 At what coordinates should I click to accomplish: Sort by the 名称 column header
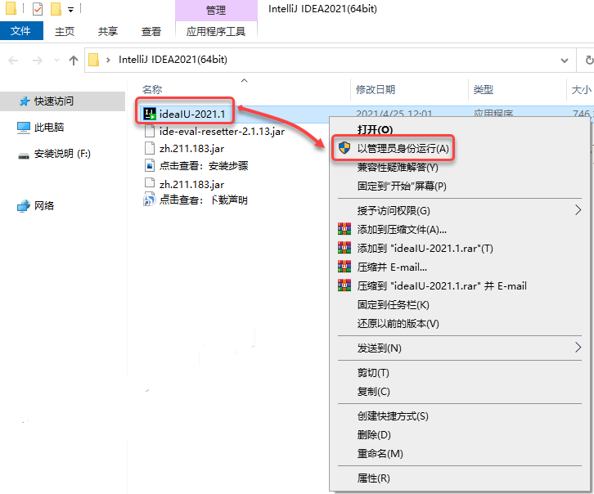152,90
